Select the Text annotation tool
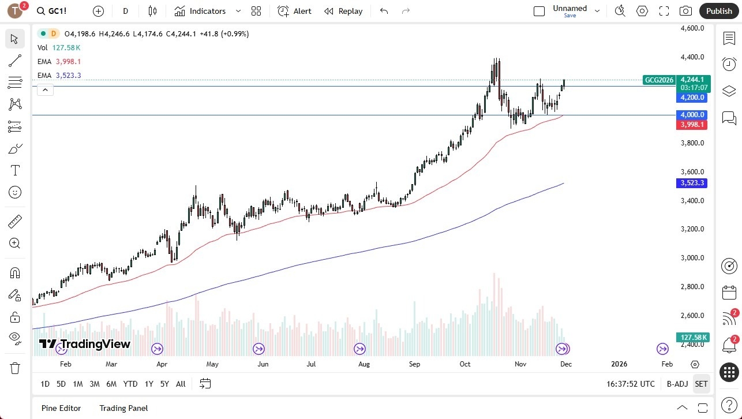Image resolution: width=742 pixels, height=419 pixels. pos(15,170)
